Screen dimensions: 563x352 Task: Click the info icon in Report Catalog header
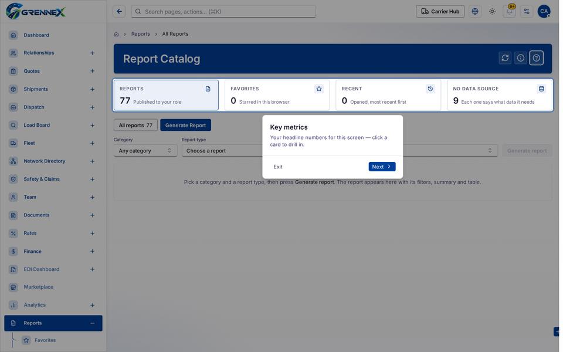coord(521,58)
